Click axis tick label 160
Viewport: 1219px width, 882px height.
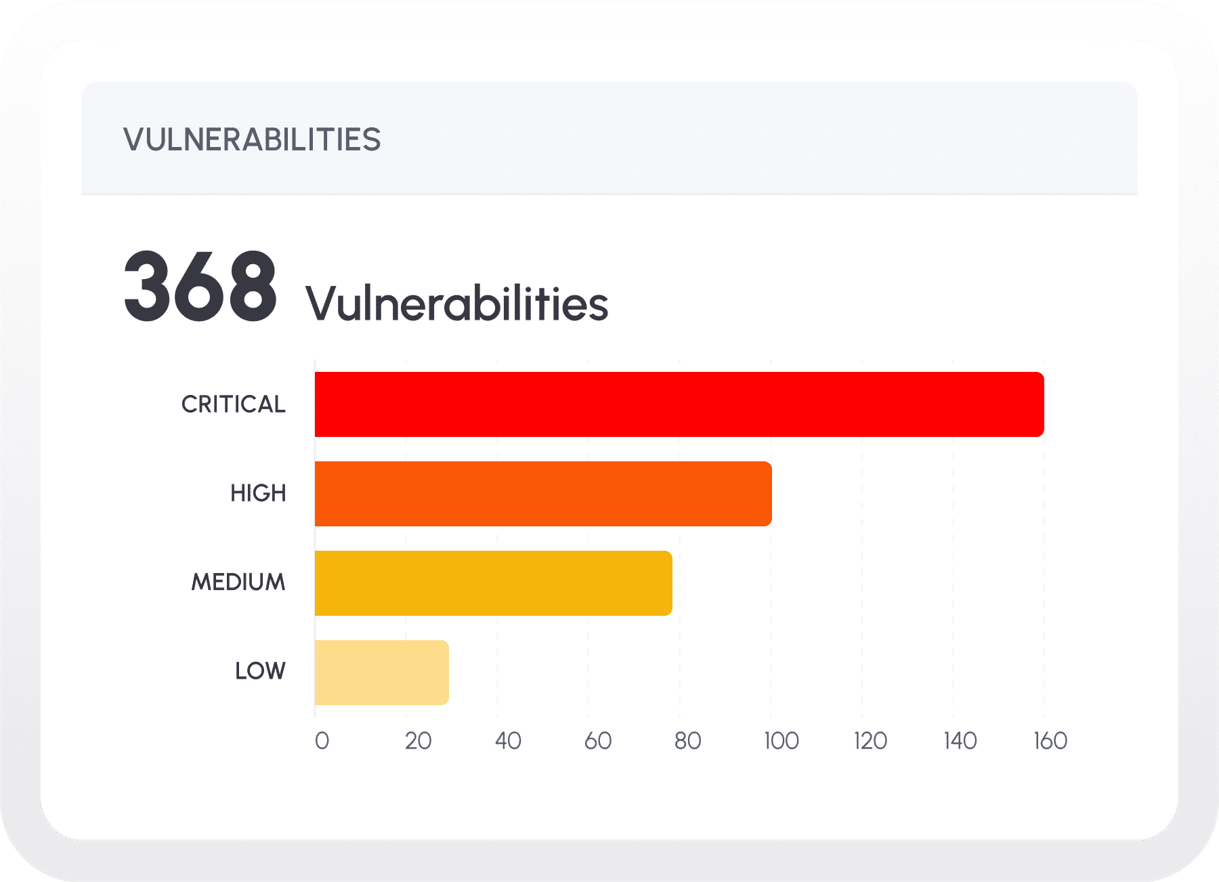tap(1050, 740)
